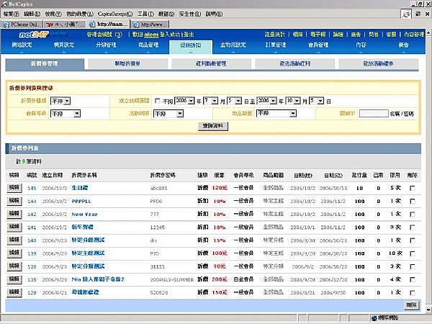The width and height of the screenshot is (432, 324).
Task: Click the net247 logo
Action: tap(34, 34)
